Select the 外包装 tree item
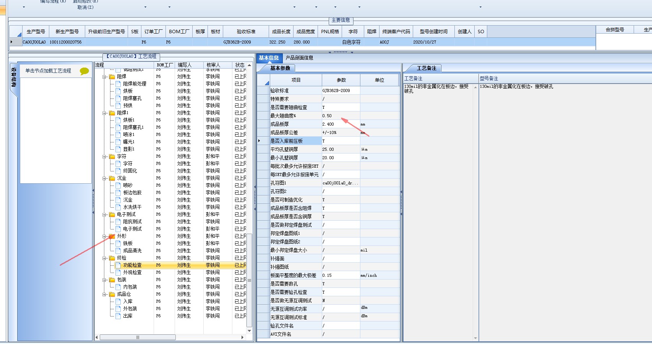Image resolution: width=652 pixels, height=344 pixels. [x=130, y=309]
